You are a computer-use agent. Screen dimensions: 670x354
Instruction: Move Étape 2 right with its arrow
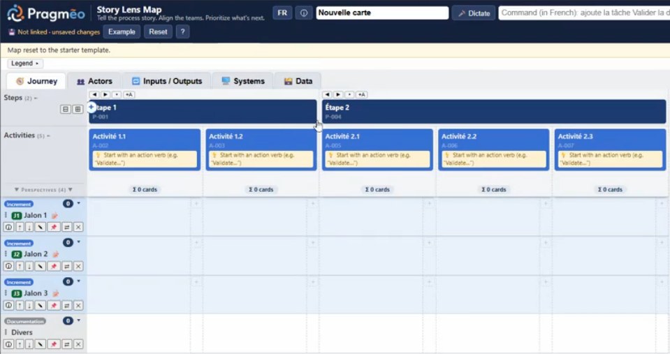click(338, 94)
